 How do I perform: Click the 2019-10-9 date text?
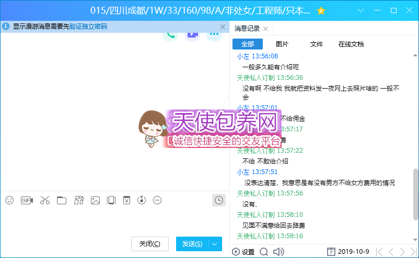point(353,252)
